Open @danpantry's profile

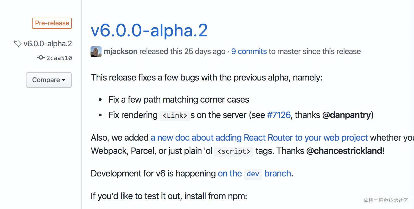click(x=346, y=115)
